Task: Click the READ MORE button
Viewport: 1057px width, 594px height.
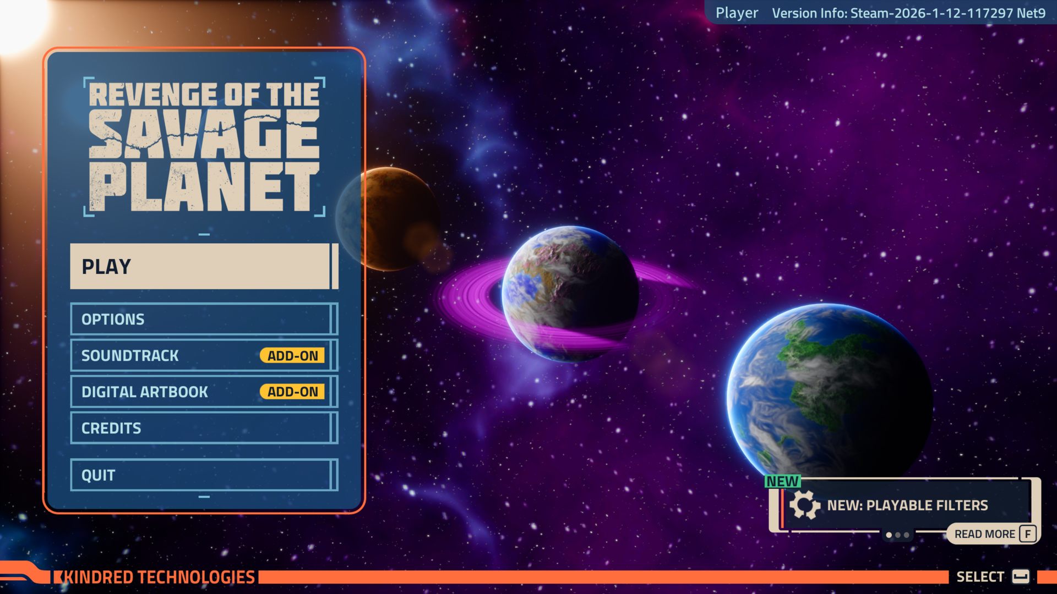Action: (x=984, y=534)
